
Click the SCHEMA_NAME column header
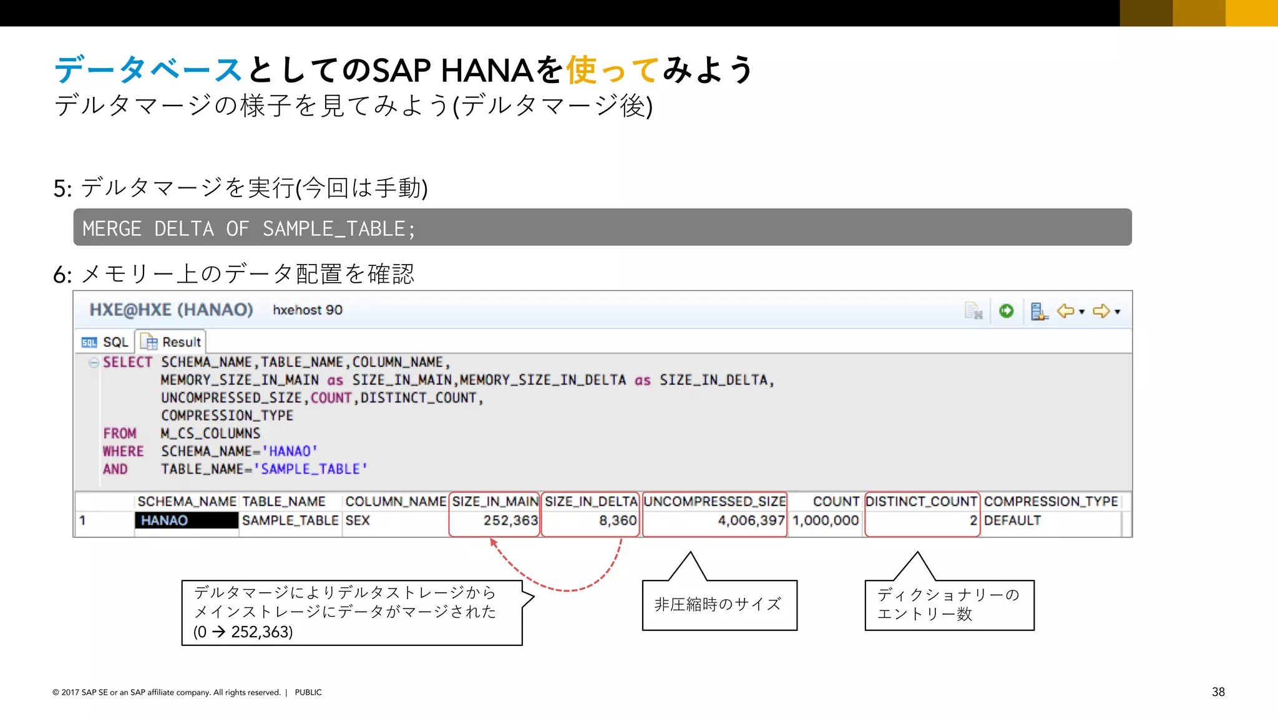point(187,502)
